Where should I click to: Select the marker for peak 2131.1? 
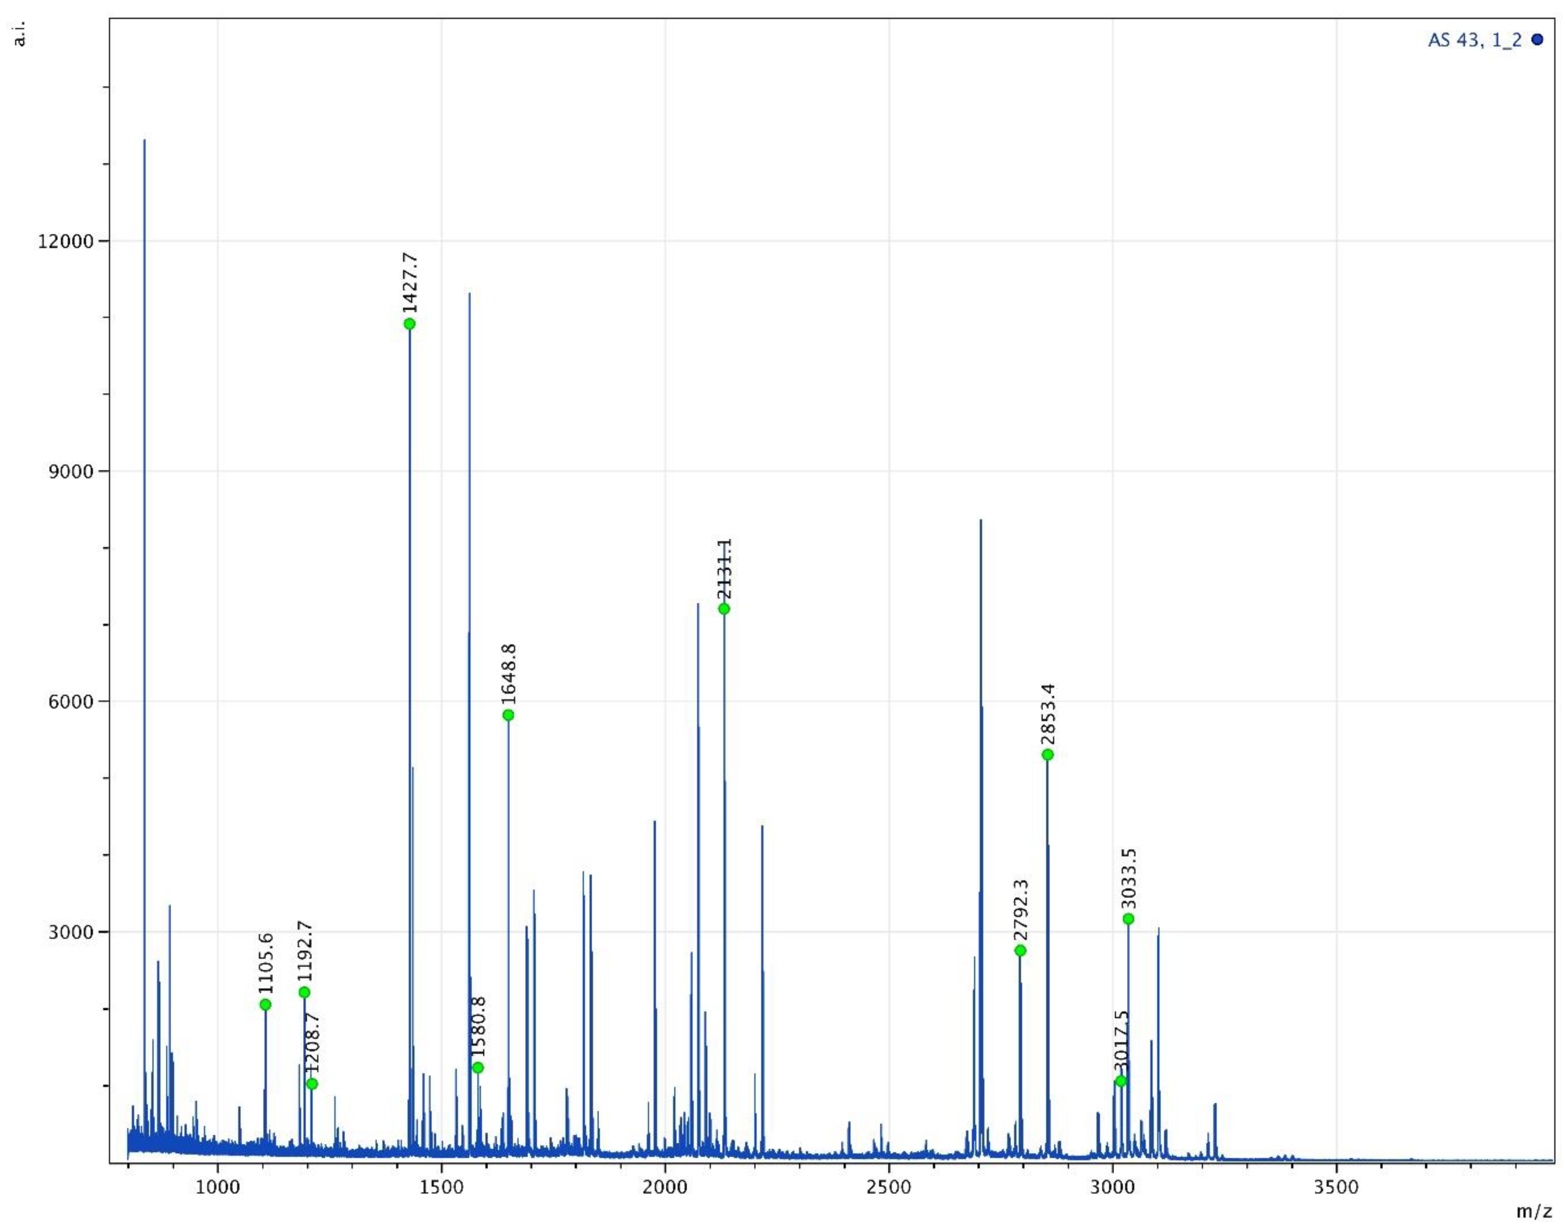point(724,609)
